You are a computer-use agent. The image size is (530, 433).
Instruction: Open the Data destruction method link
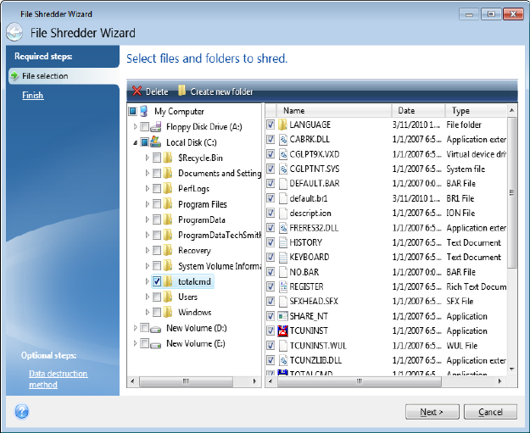(x=59, y=379)
